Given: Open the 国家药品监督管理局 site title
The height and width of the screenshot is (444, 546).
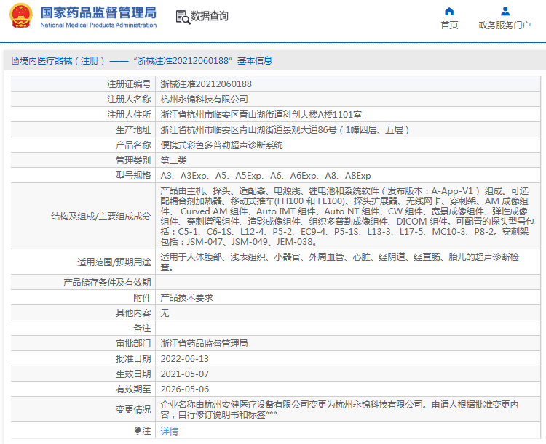Looking at the screenshot, I should pyautogui.click(x=98, y=12).
